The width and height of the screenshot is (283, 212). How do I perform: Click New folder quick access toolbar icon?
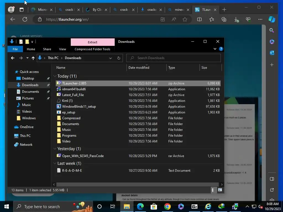click(27, 42)
